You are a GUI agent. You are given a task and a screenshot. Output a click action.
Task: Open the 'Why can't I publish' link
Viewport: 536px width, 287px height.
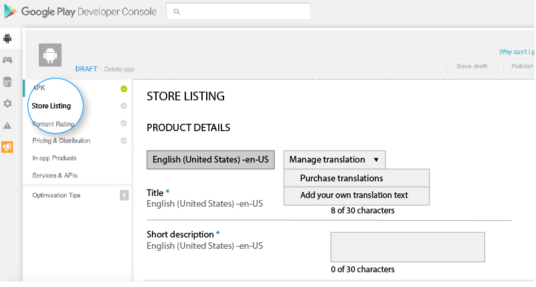pos(517,52)
